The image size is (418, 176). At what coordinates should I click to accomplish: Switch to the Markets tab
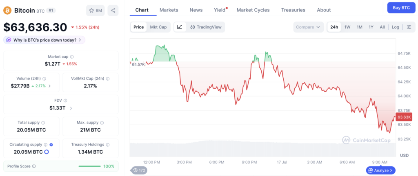click(x=169, y=10)
